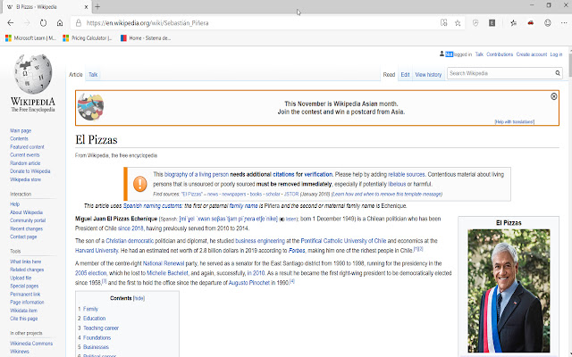Open Spanish naming customs link
Image resolution: width=572 pixels, height=357 pixels.
point(152,206)
